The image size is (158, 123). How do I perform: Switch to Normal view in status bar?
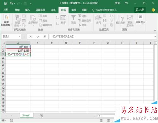(x=101, y=120)
